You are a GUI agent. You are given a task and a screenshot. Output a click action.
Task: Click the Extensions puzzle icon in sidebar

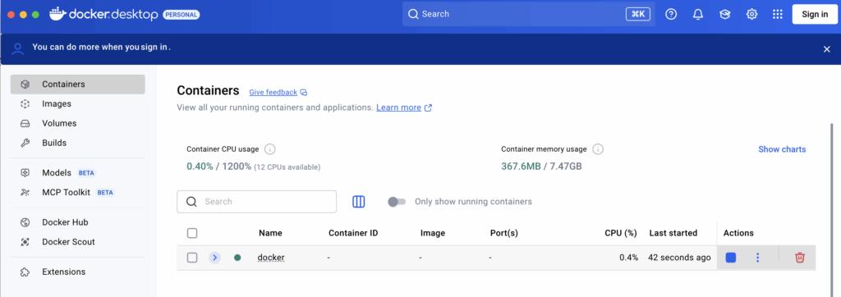tap(25, 272)
